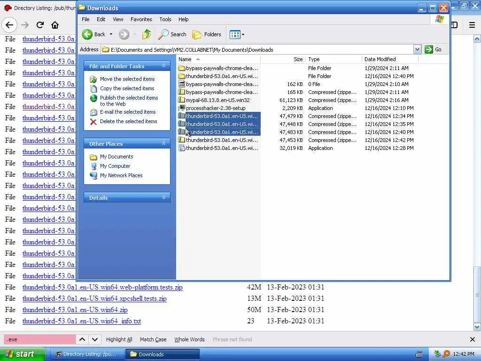Switch to Directory Listing taskbar button
The image size is (481, 361).
point(86,354)
